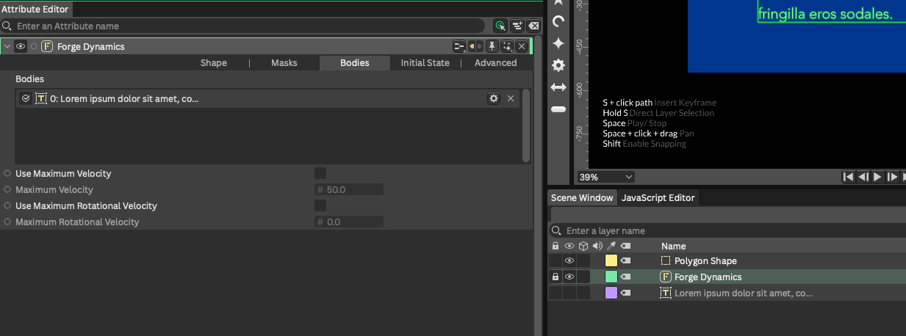The width and height of the screenshot is (906, 336).
Task: Click the Maximum Velocity value field
Action: coord(349,189)
